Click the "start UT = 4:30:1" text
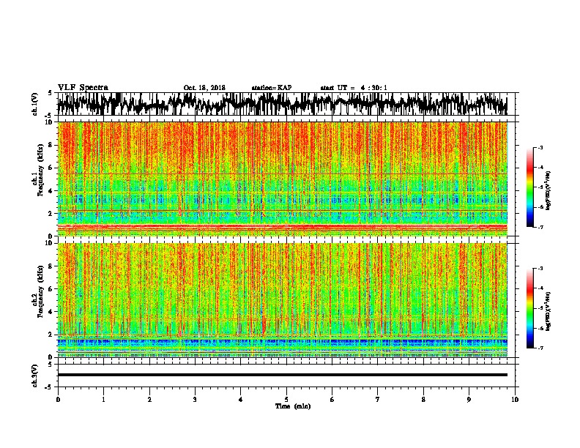This screenshot has width=580, height=448. coord(354,88)
